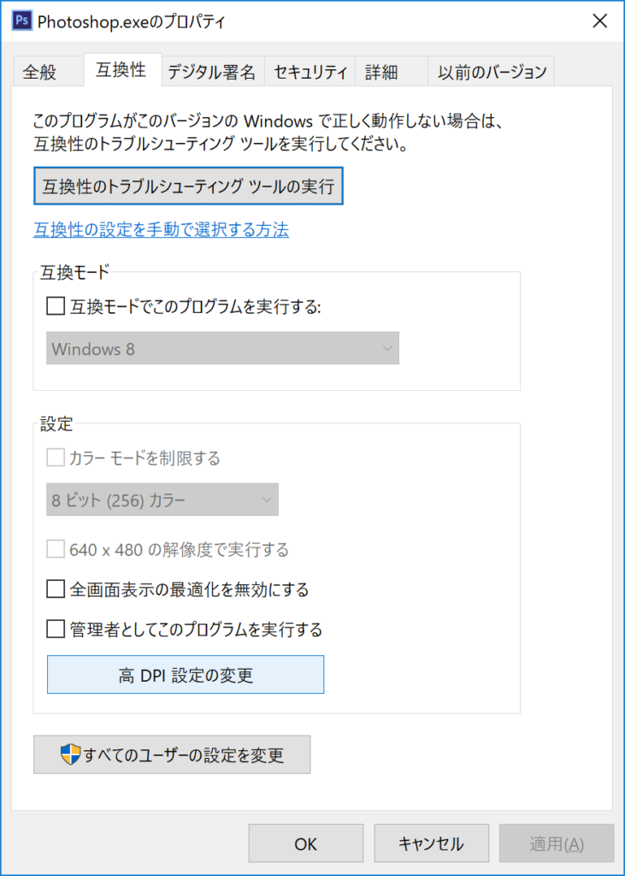The width and height of the screenshot is (625, 876).
Task: Click the キャンセル button
Action: pos(431,843)
